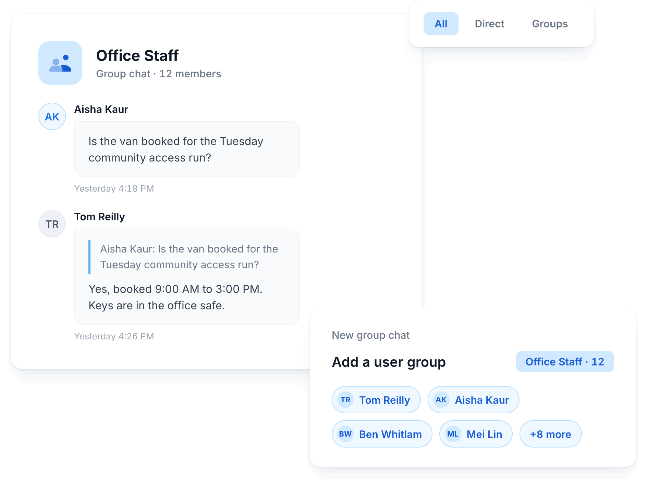Click the 'Add a user group' heading
The image size is (647, 479).
point(389,362)
